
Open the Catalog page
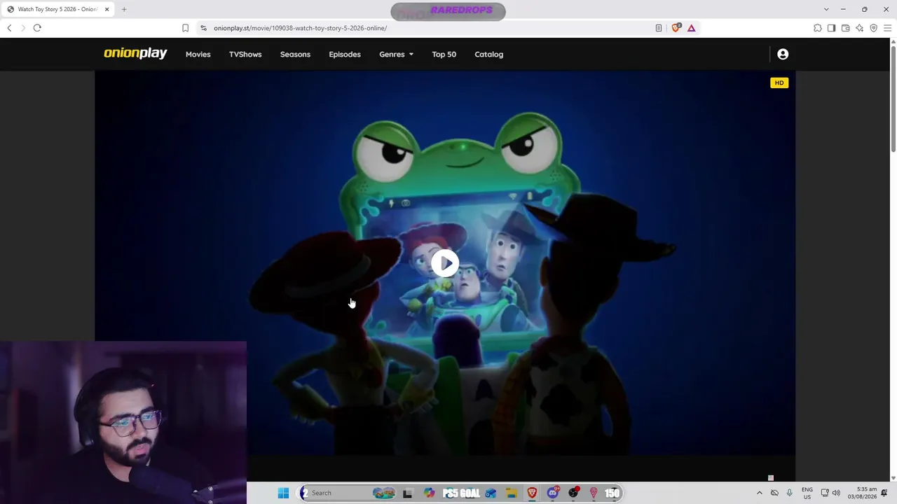[488, 54]
